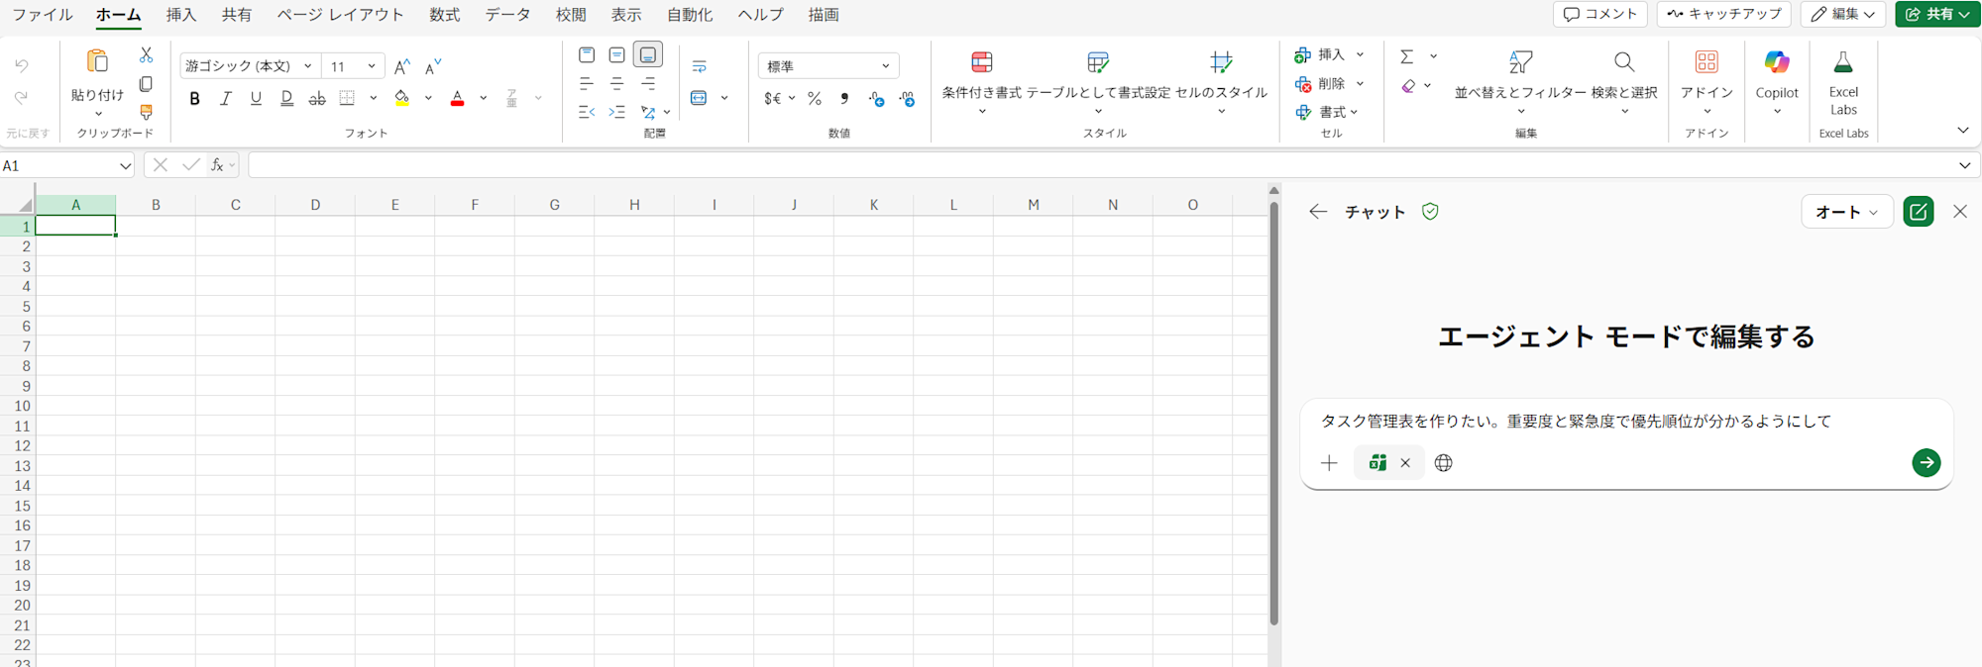Screen dimensions: 1982x667
Task: Click the Comma style icon
Action: tap(844, 98)
